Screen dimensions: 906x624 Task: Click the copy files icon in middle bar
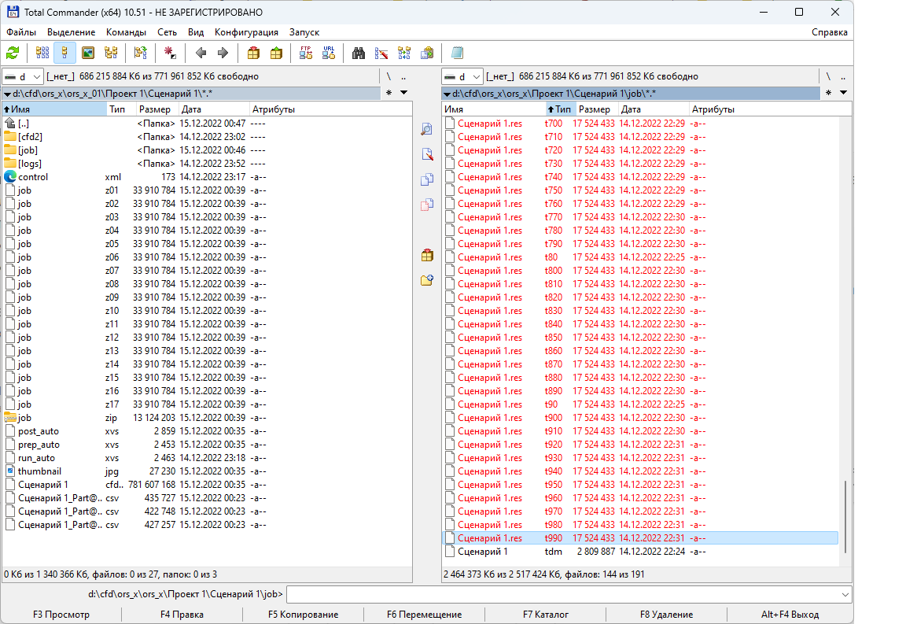427,179
